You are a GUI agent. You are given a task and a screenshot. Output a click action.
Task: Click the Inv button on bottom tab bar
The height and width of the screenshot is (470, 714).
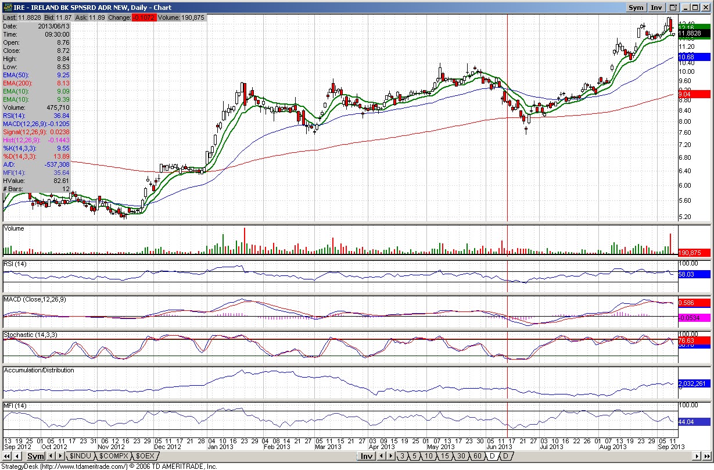click(366, 457)
